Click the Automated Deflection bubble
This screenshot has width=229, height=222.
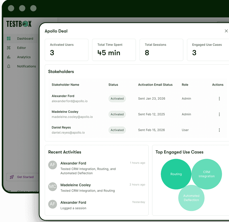click(x=191, y=198)
